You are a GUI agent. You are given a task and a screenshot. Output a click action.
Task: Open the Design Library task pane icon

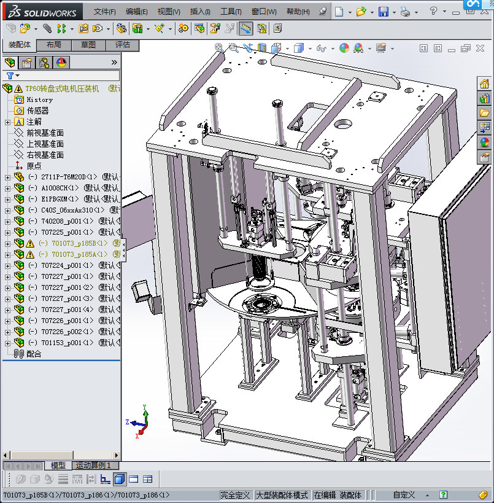point(485,98)
